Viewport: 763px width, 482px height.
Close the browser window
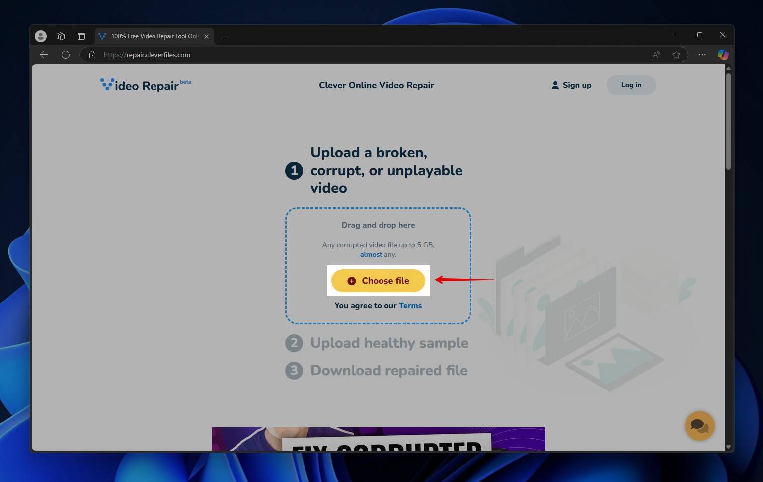tap(723, 35)
